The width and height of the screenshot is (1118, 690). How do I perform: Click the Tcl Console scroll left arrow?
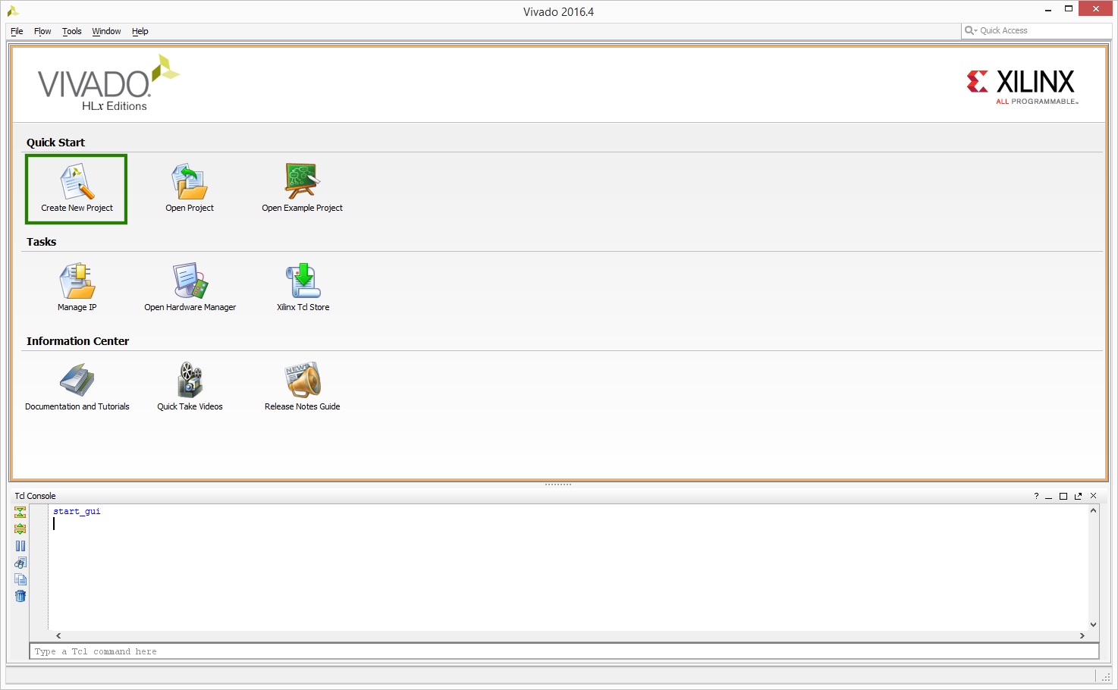coord(58,636)
